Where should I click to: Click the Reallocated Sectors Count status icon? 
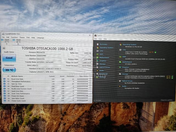click(x=5, y=89)
